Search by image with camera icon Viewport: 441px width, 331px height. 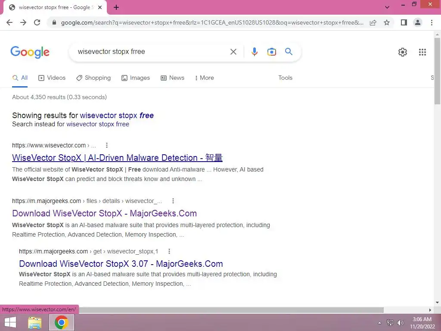[271, 52]
